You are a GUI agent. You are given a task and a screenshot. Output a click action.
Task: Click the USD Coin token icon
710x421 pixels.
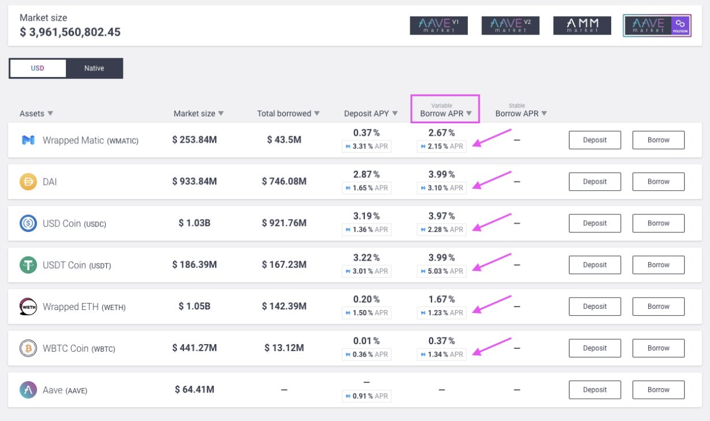tap(28, 224)
